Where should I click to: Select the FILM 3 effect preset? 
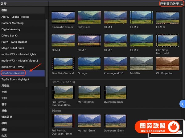point(168,18)
